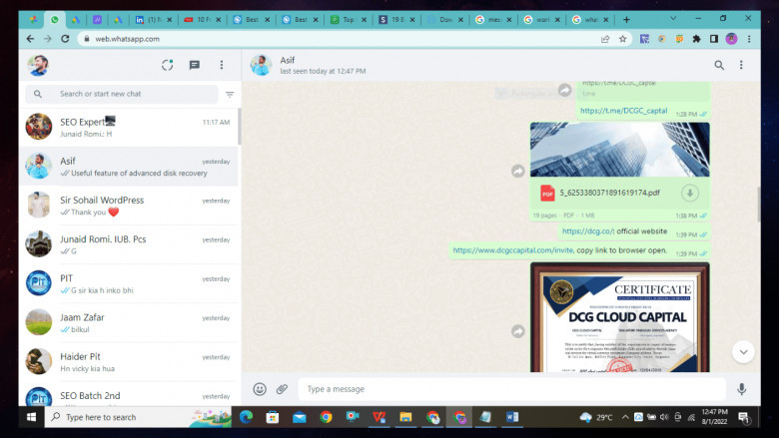Search messages in the Asif conversation

pyautogui.click(x=719, y=65)
